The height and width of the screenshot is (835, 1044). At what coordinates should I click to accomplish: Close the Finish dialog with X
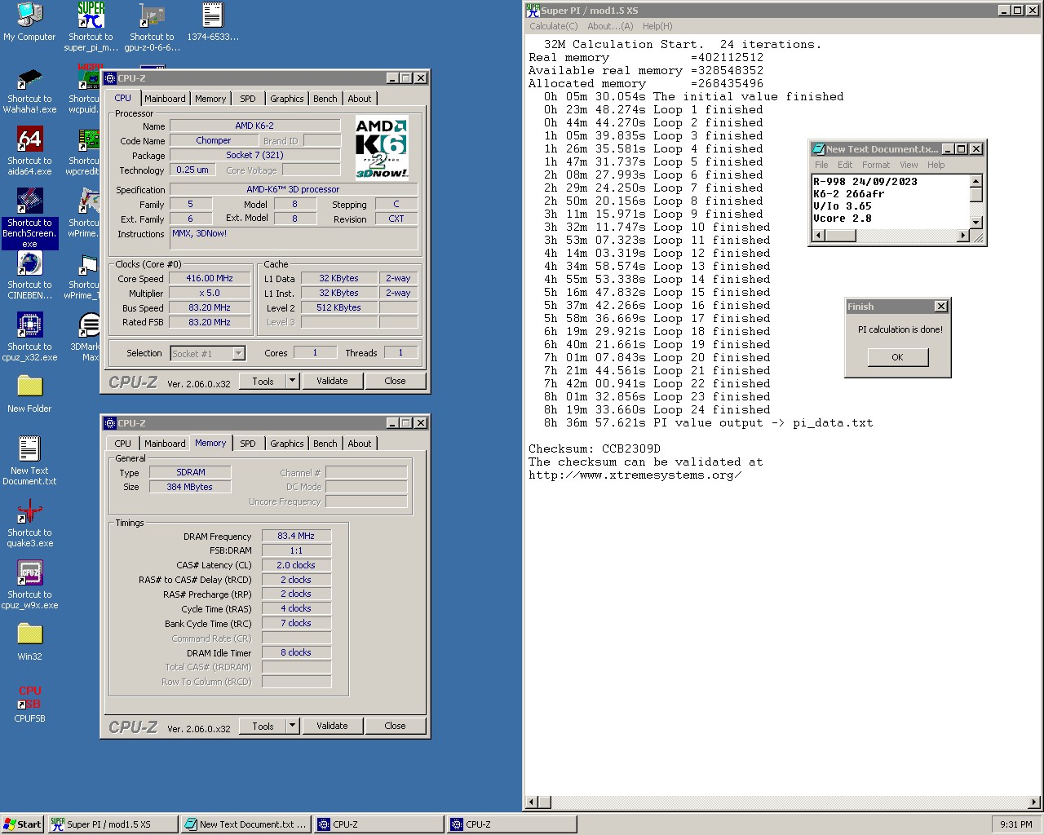pyautogui.click(x=940, y=307)
